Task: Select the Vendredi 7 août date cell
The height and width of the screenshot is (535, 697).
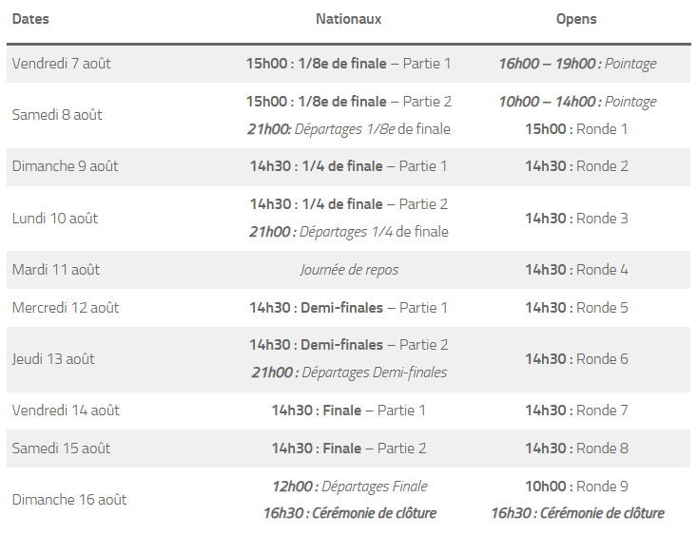Action: pos(62,64)
